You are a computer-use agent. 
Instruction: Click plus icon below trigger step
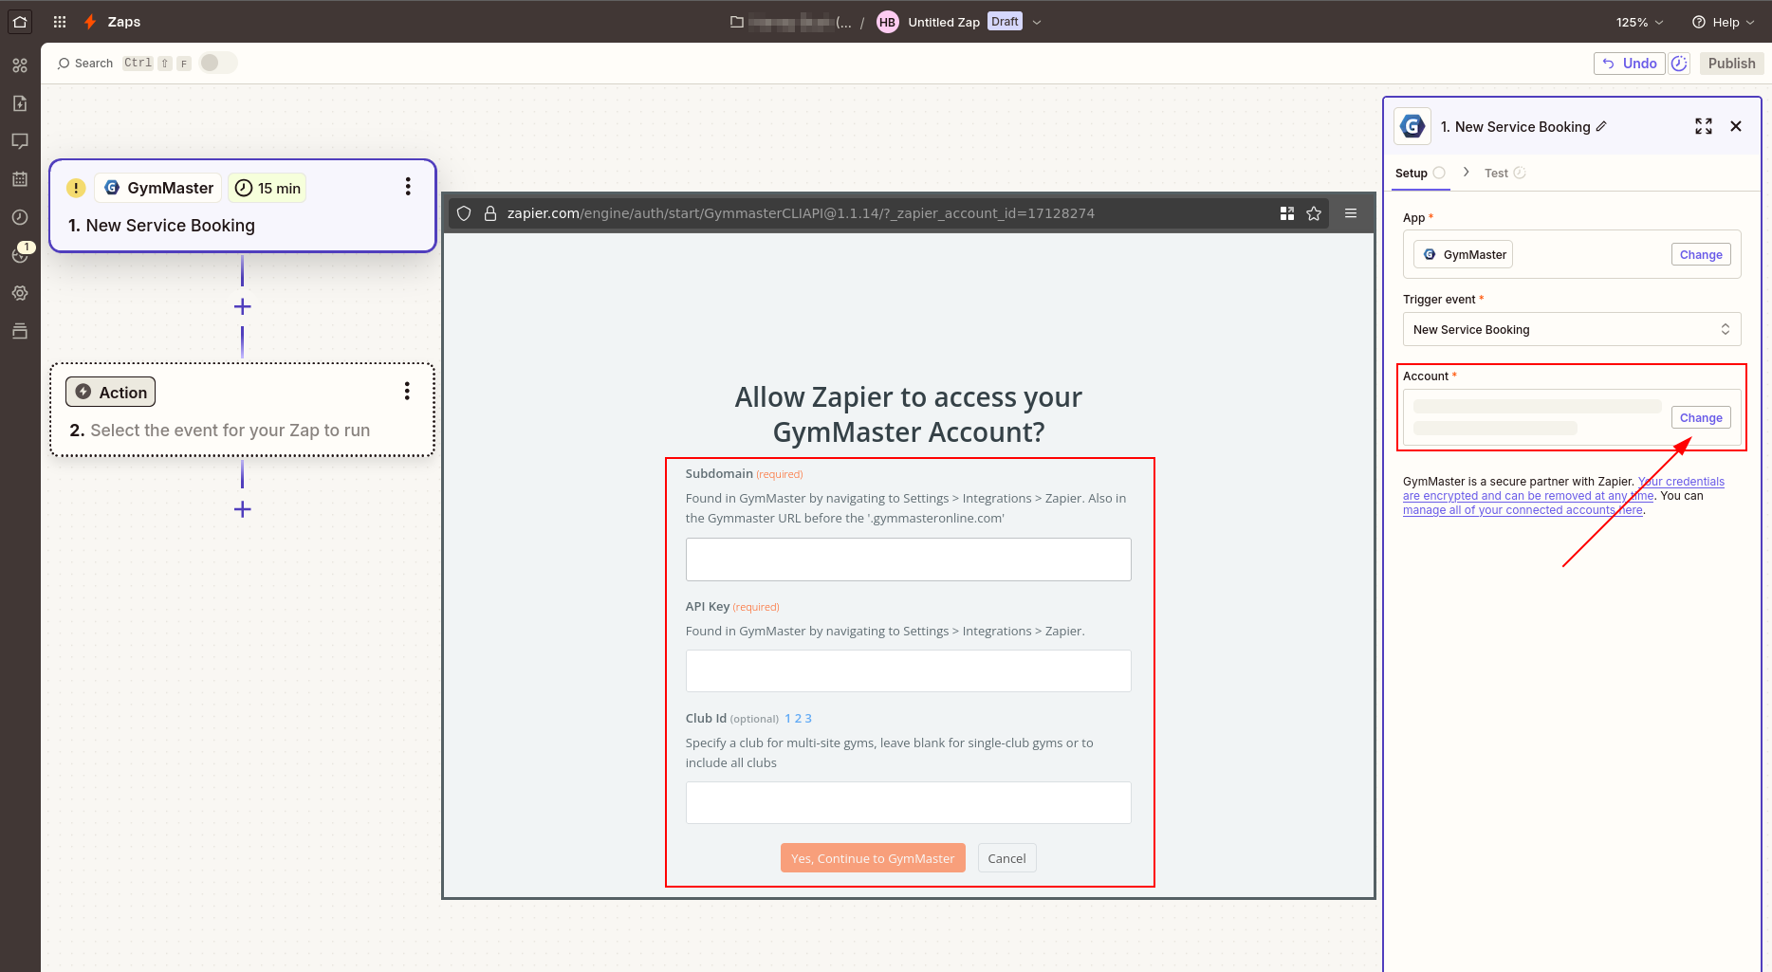(x=243, y=306)
